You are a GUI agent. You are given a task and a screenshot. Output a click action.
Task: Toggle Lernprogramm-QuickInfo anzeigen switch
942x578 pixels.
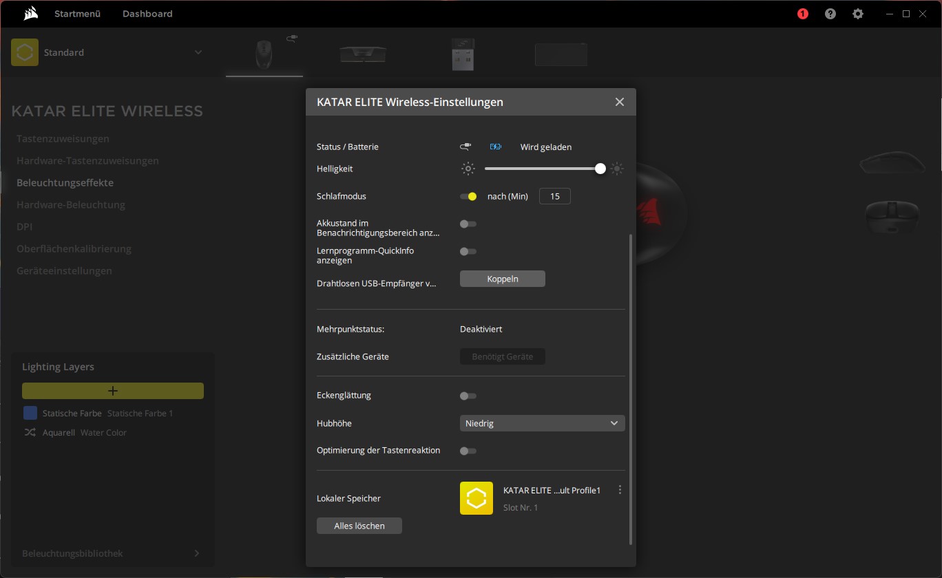point(468,251)
